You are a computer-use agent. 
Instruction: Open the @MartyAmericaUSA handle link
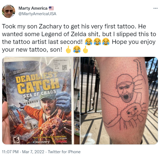coord(38,14)
